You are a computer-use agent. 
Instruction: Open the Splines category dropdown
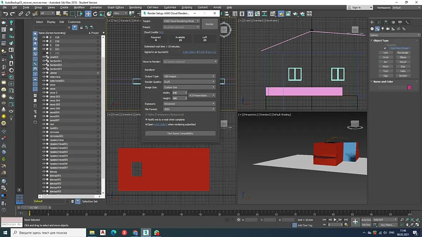click(394, 35)
